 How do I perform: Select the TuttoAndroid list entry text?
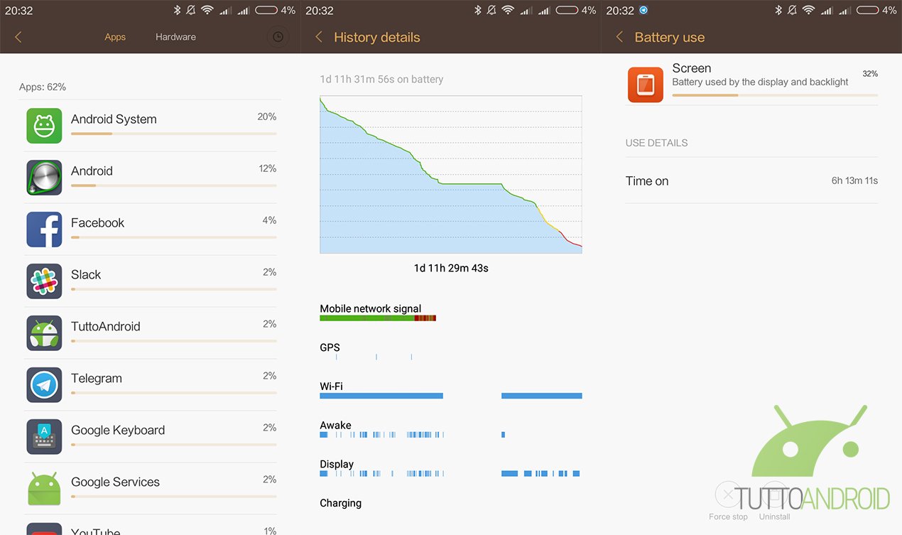click(x=106, y=327)
